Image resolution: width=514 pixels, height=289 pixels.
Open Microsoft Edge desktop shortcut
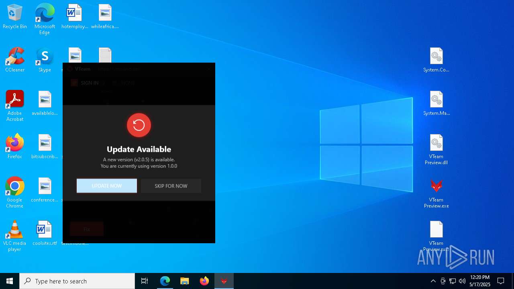point(45,19)
